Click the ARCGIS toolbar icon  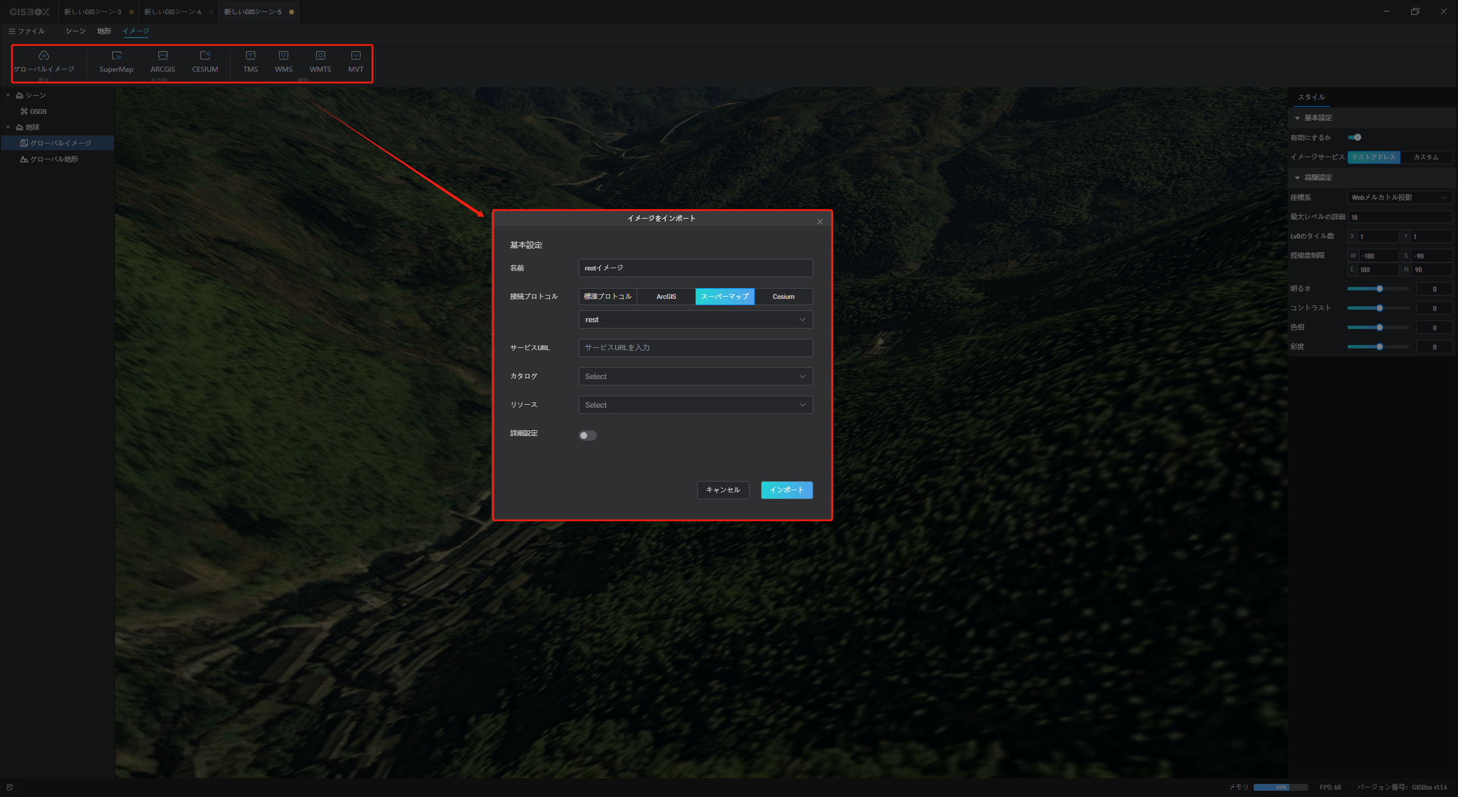click(163, 61)
